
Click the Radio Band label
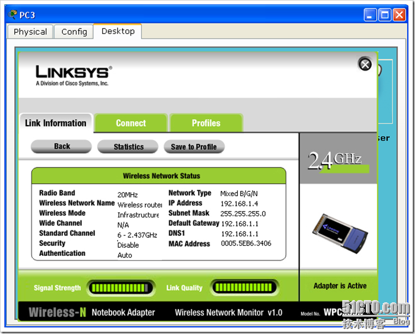[57, 193]
